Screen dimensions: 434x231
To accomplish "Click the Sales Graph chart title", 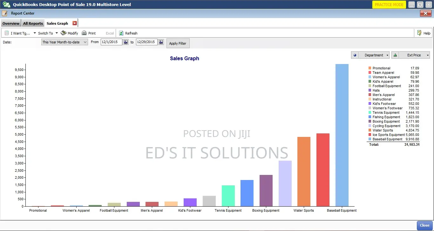I will point(185,58).
